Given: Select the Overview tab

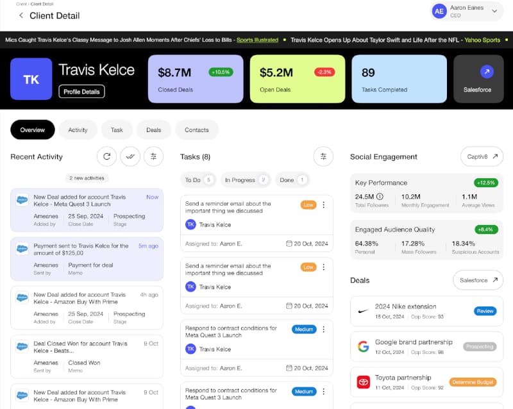Looking at the screenshot, I should point(33,130).
